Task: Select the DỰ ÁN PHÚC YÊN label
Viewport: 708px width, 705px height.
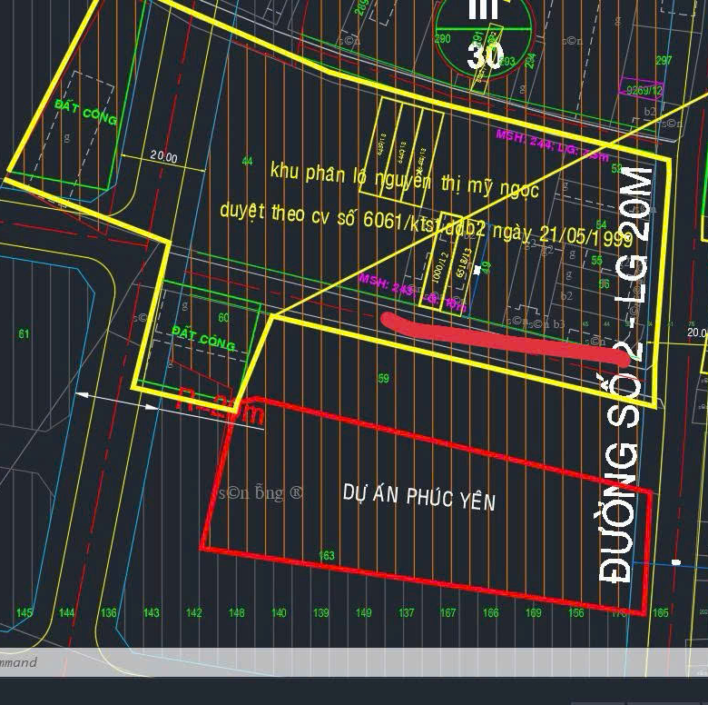Action: (418, 495)
